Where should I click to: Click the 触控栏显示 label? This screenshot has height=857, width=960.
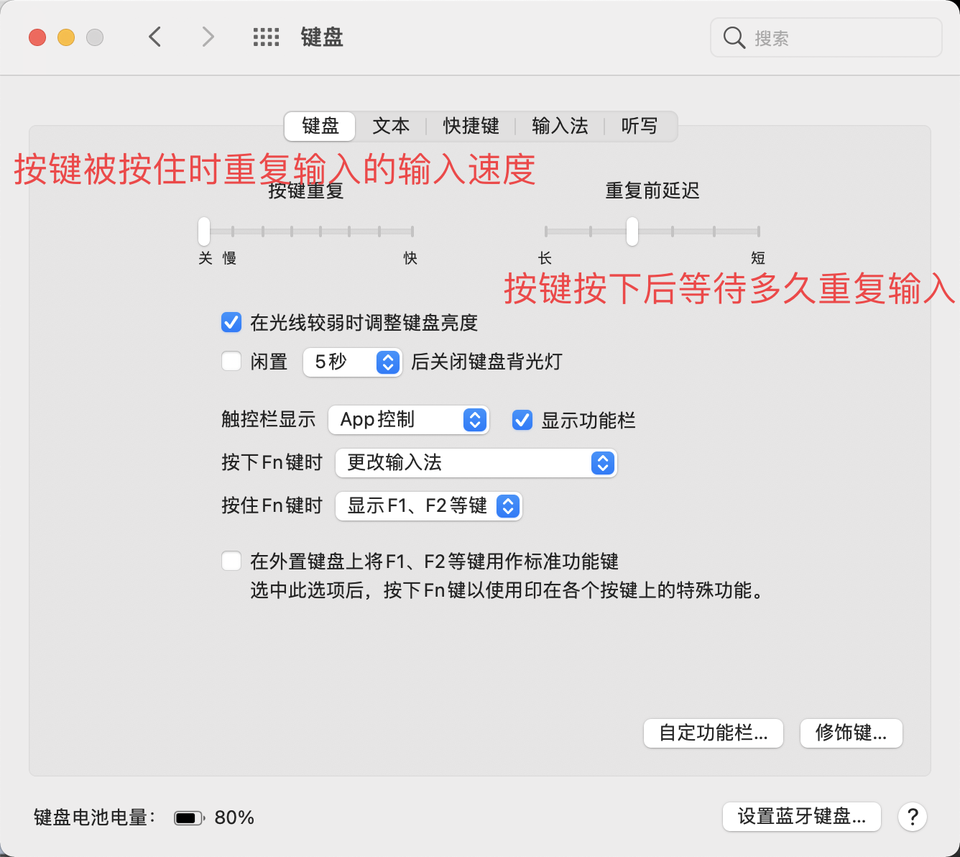pyautogui.click(x=269, y=420)
